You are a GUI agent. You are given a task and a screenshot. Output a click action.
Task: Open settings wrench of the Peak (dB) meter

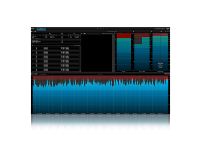115,32
